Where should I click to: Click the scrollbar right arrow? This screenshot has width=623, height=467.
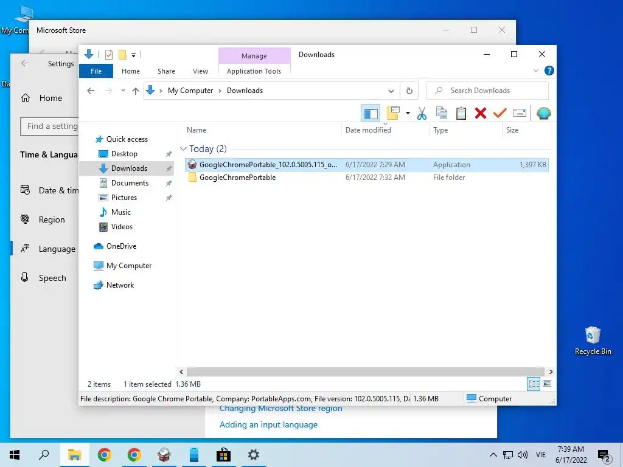551,372
